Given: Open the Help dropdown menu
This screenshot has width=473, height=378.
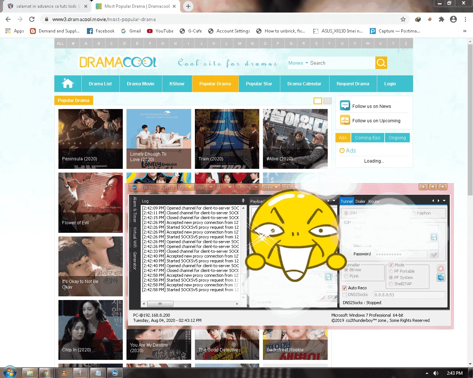Looking at the screenshot, I should point(290,187).
